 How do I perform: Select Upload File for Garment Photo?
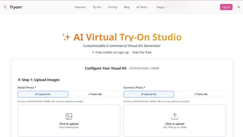[x=149, y=94]
